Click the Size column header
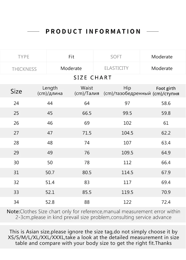Image resolution: width=186 pixels, height=260 pixels. click(x=16, y=91)
